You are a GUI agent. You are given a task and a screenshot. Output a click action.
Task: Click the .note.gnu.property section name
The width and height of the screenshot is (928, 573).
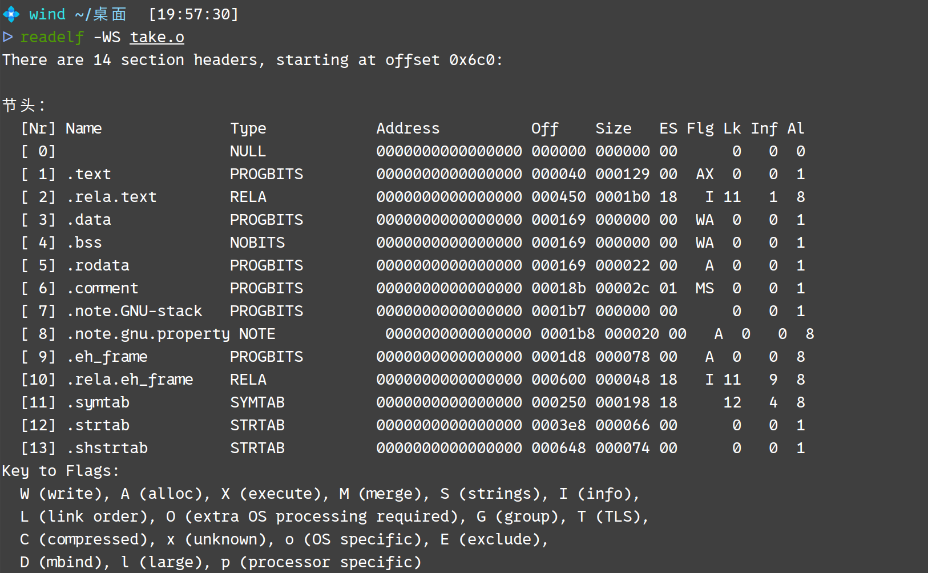pos(148,334)
